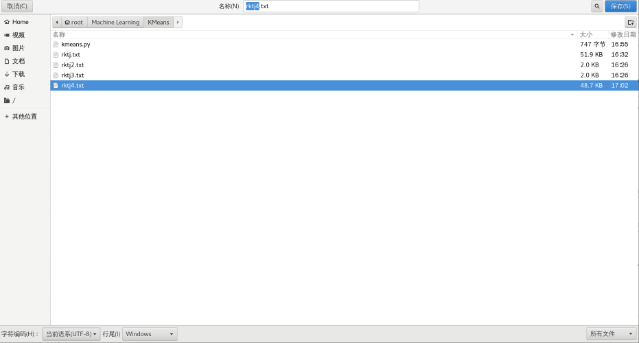Navigate to root in the path bar
This screenshot has width=639, height=343.
click(74, 22)
